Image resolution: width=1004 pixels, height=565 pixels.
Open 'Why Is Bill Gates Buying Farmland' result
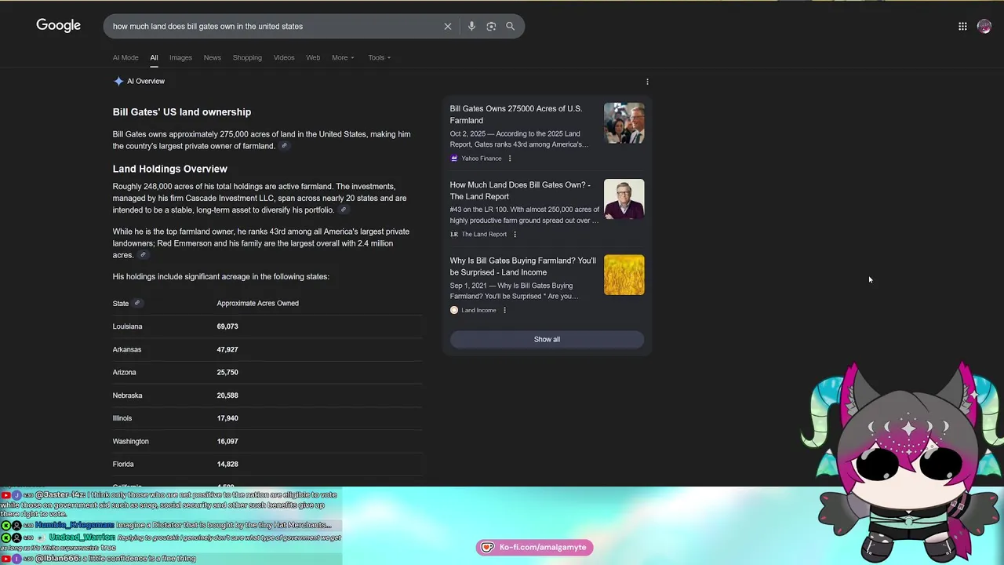[522, 266]
